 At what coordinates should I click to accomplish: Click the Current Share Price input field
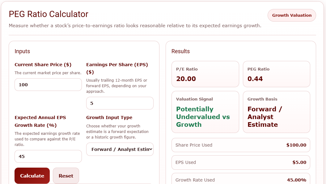point(48,85)
